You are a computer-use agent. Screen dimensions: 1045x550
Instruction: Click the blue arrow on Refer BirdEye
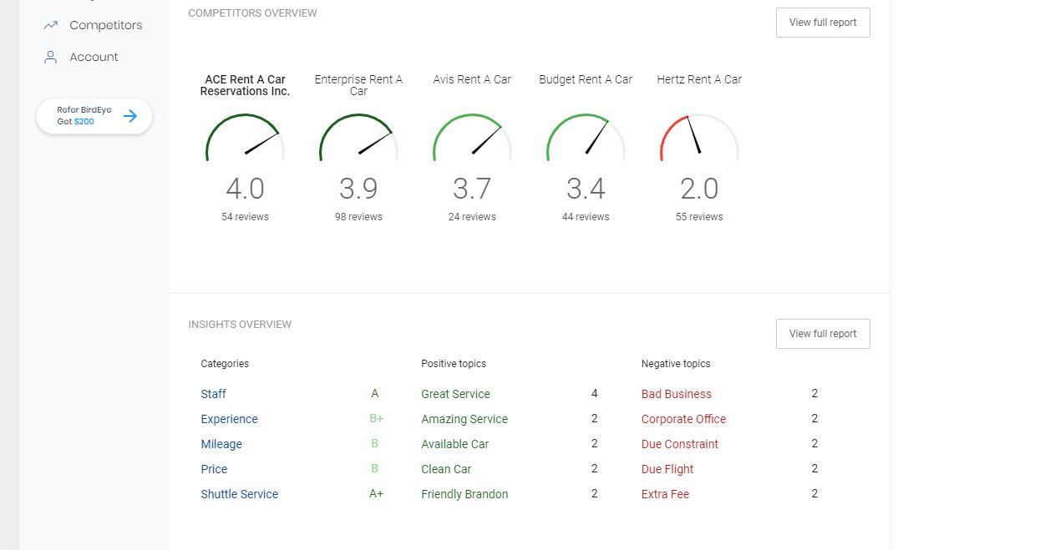pyautogui.click(x=130, y=116)
